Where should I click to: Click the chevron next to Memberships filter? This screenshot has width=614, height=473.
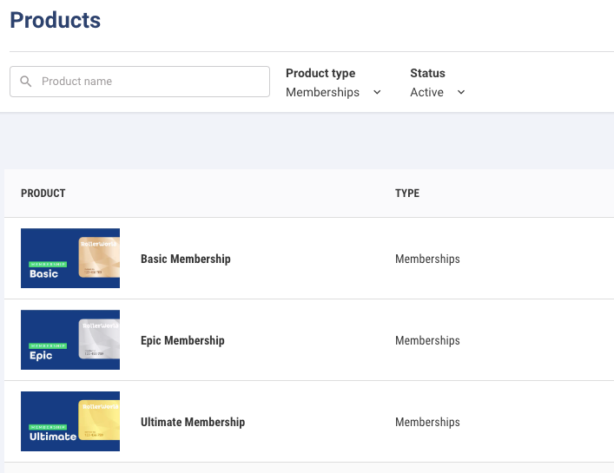tap(377, 92)
